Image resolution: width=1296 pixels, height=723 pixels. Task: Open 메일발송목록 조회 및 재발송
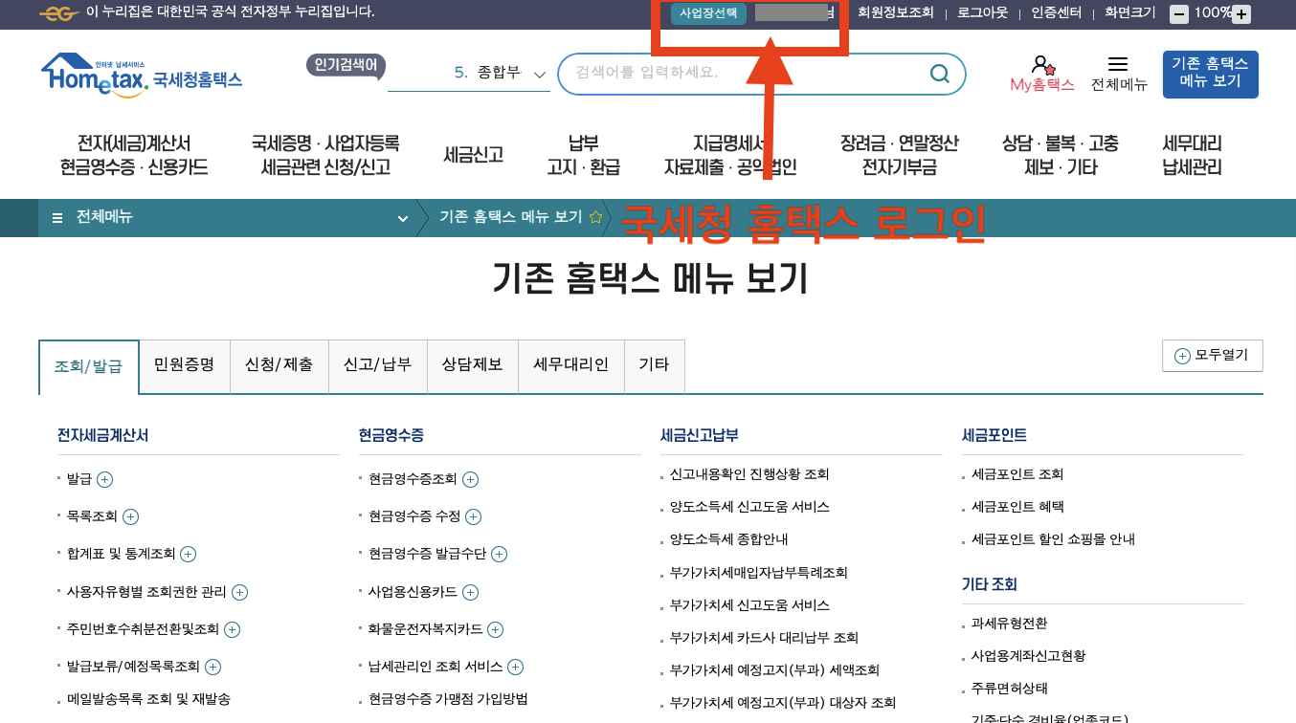pos(148,700)
